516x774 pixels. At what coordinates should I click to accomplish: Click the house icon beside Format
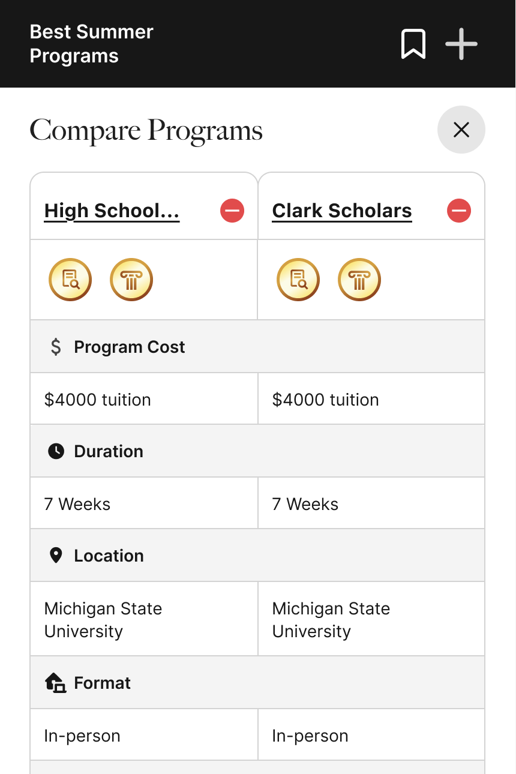[x=56, y=683]
